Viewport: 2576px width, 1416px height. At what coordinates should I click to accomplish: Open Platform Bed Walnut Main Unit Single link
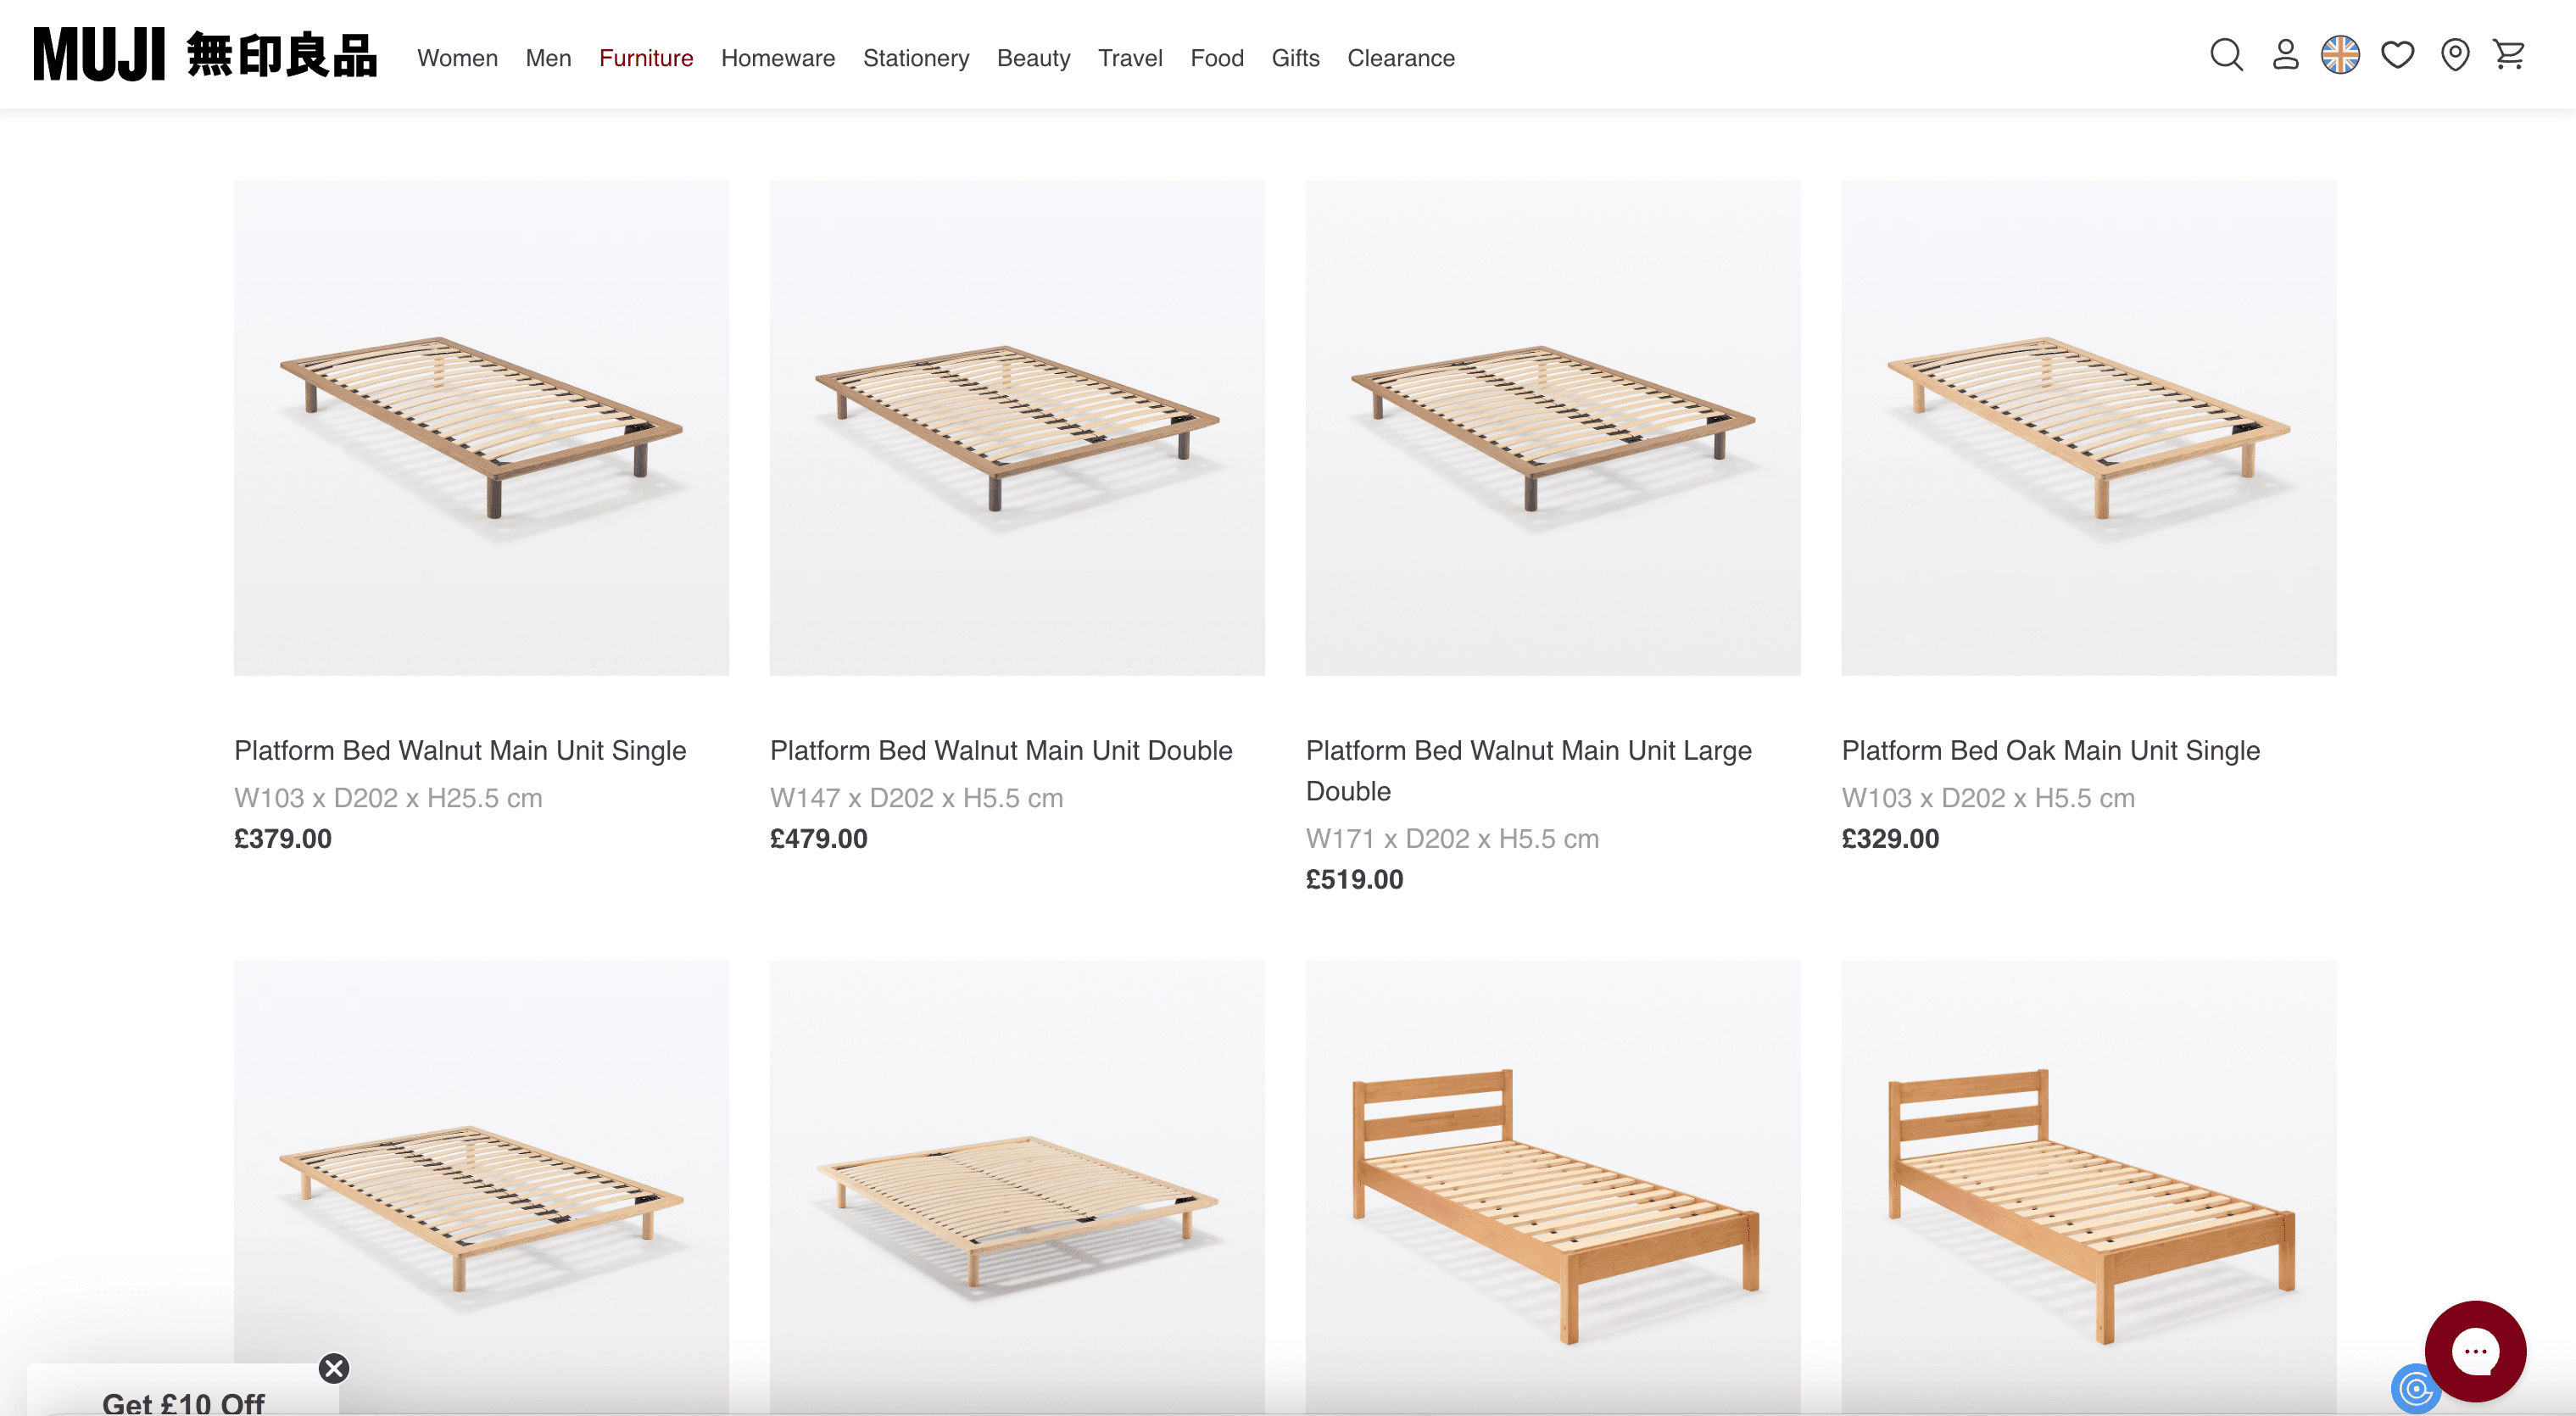(x=460, y=750)
